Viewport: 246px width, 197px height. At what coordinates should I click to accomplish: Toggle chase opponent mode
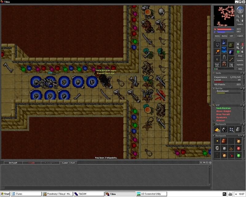point(242,48)
